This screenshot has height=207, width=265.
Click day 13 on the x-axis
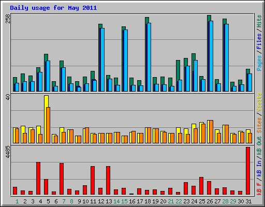click(109, 201)
